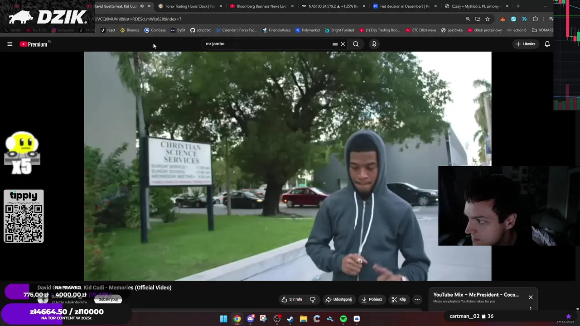Dislike the video with thumbs down

[313, 299]
